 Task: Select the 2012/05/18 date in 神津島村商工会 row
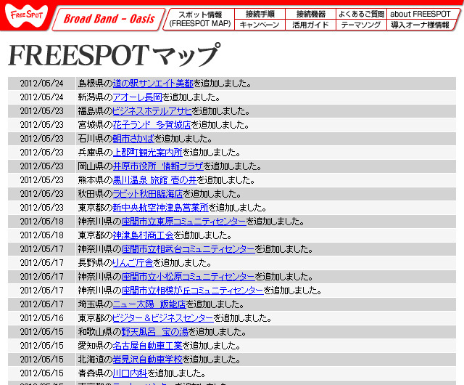tap(42, 235)
